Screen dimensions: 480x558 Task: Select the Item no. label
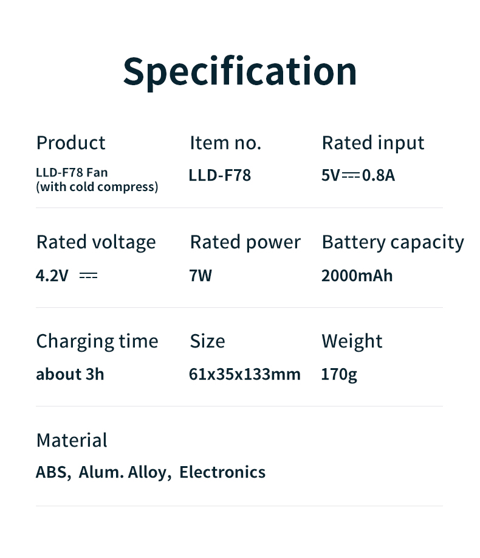click(225, 143)
